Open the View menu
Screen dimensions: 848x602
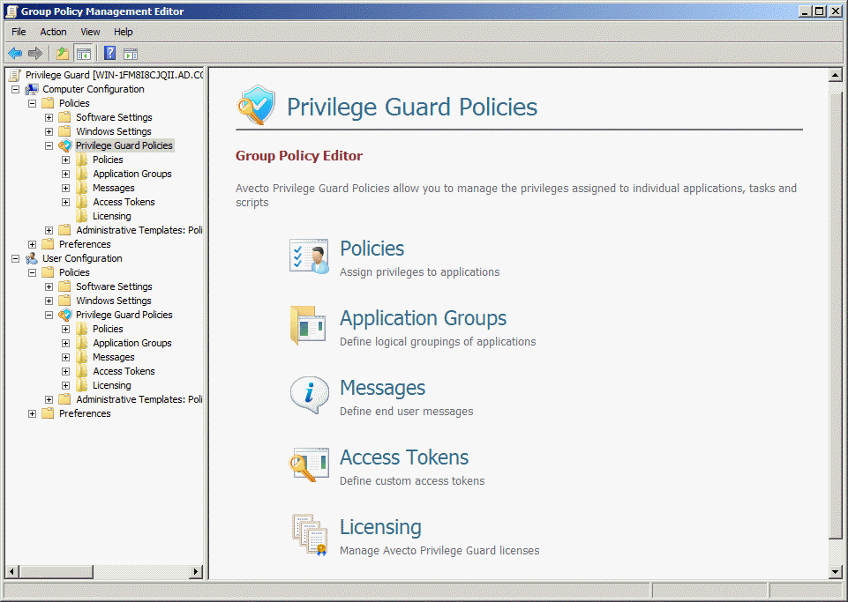tap(90, 32)
